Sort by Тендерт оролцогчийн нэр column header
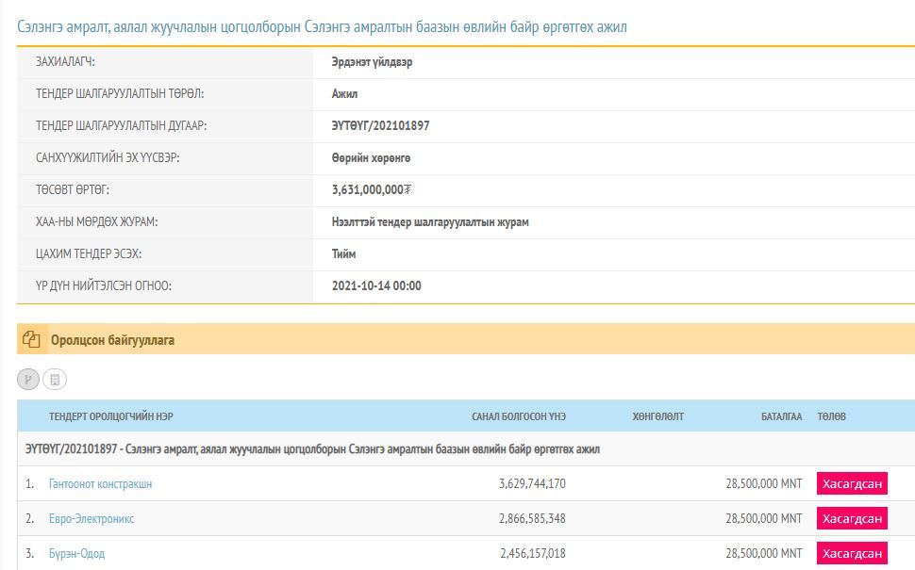The image size is (915, 570). [110, 416]
